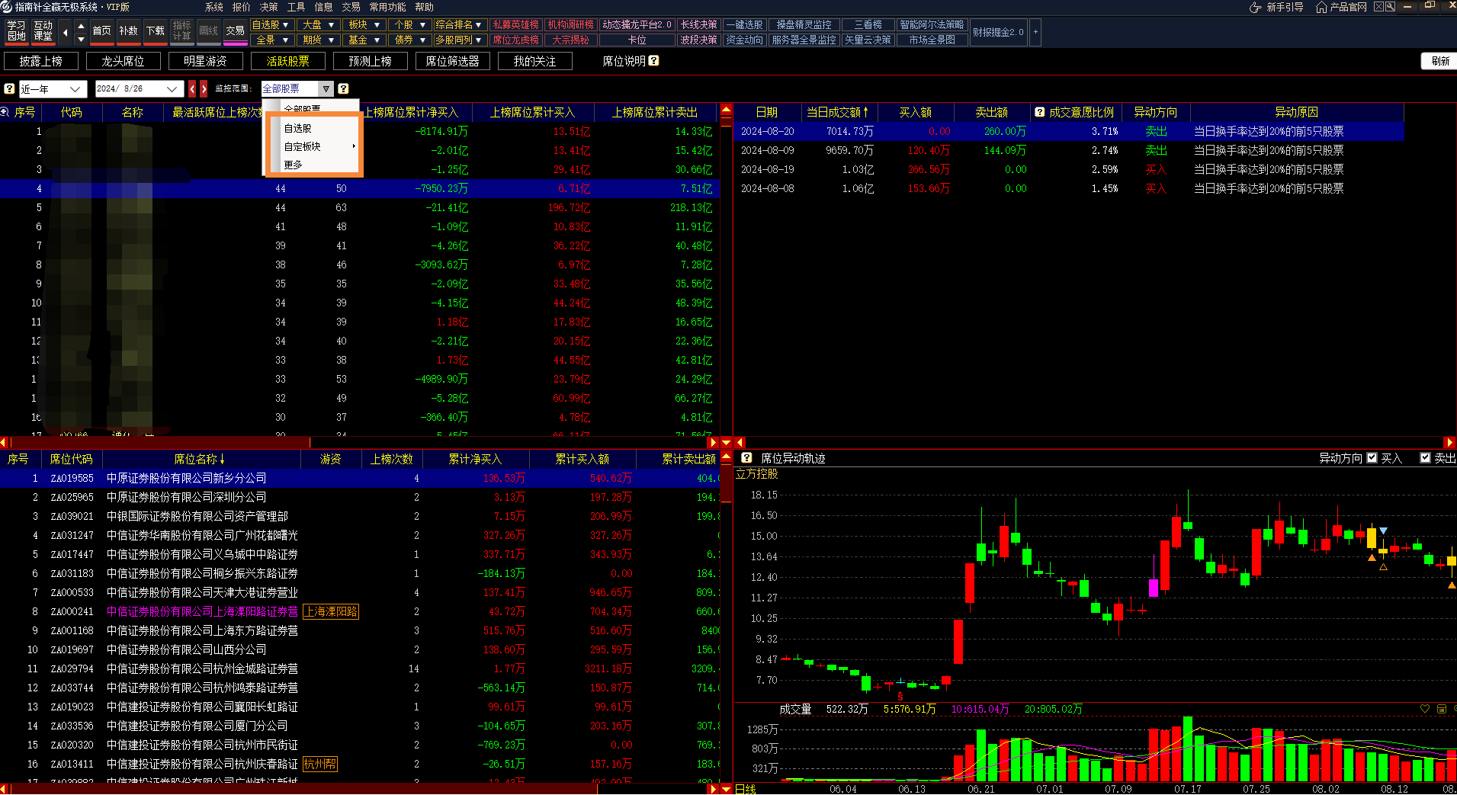Uncheck the 卖出 direction checkbox
This screenshot has width=1457, height=795.
pyautogui.click(x=1425, y=458)
